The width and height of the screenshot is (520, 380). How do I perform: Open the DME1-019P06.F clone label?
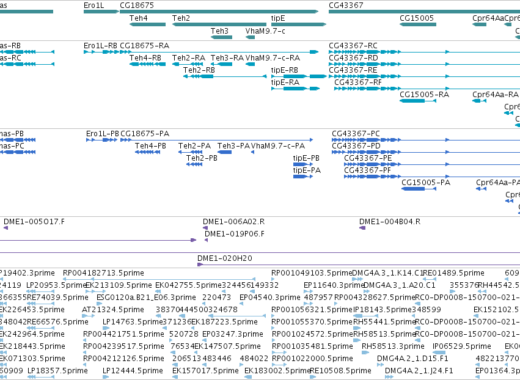click(x=235, y=234)
